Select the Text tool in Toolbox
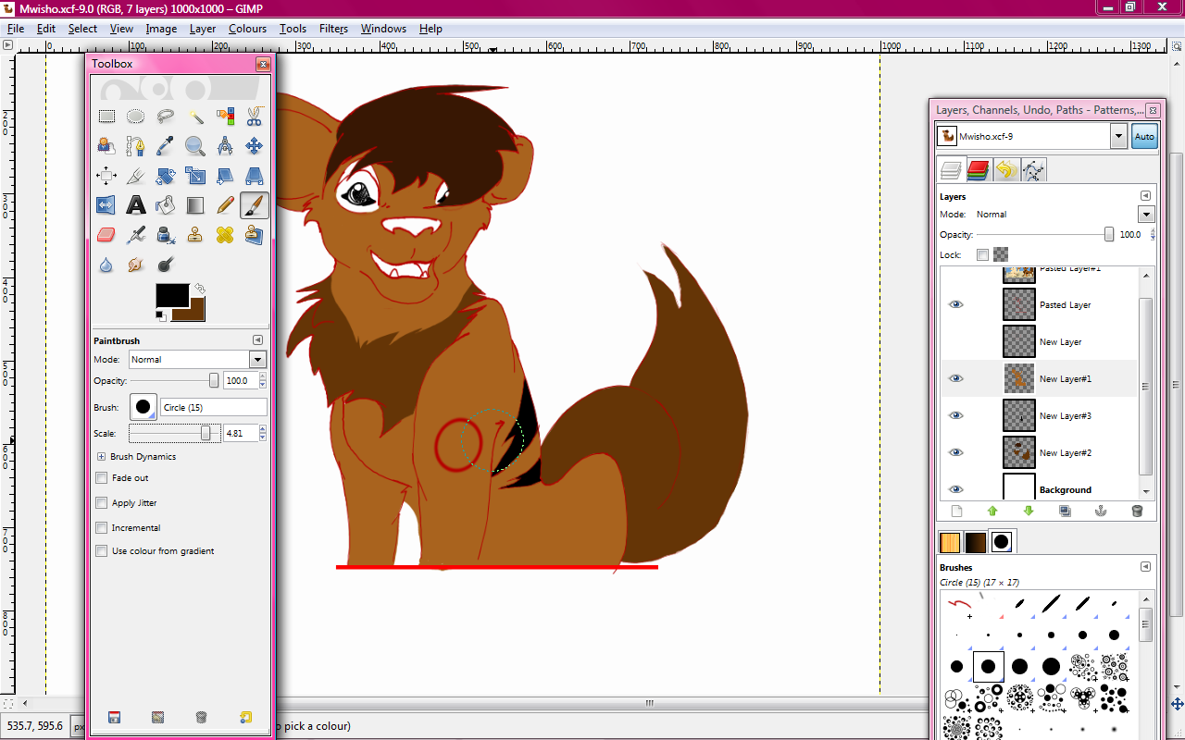This screenshot has height=740, width=1185. click(136, 205)
